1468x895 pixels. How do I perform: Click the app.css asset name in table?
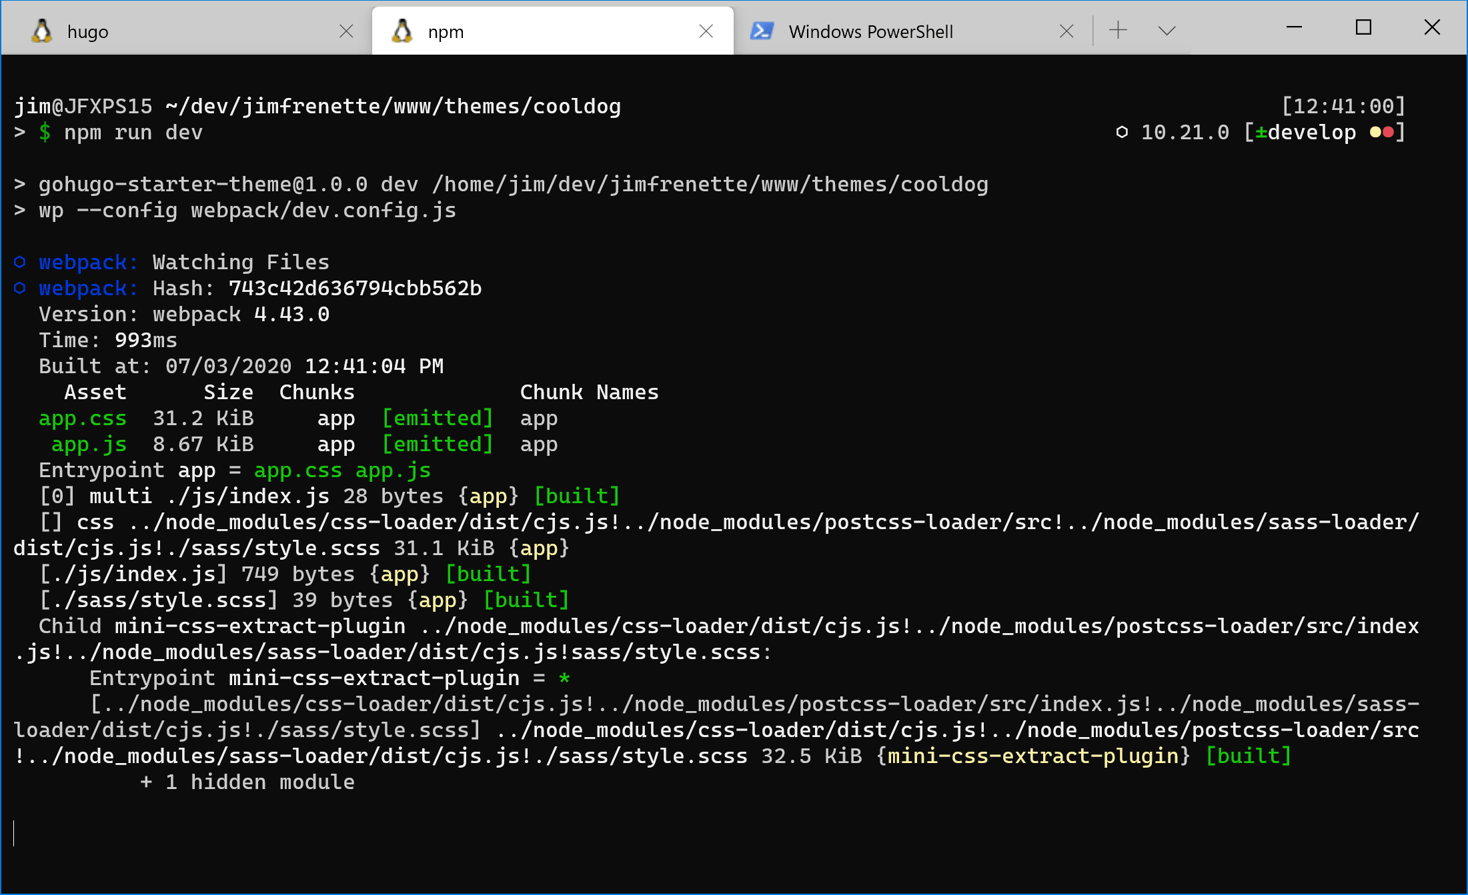tap(83, 419)
